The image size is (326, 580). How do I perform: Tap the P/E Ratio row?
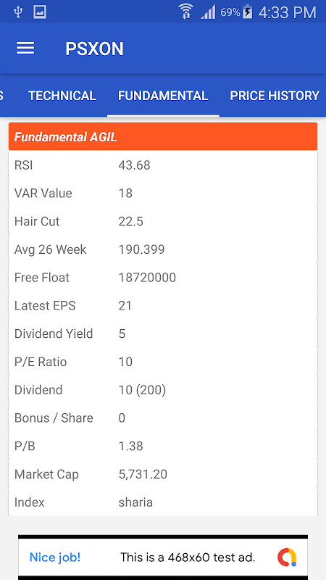[x=163, y=362]
